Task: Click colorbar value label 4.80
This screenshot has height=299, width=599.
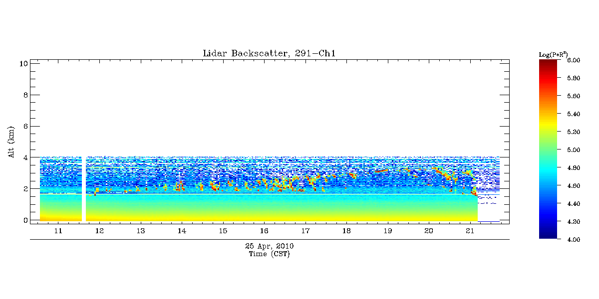Action: [x=574, y=168]
